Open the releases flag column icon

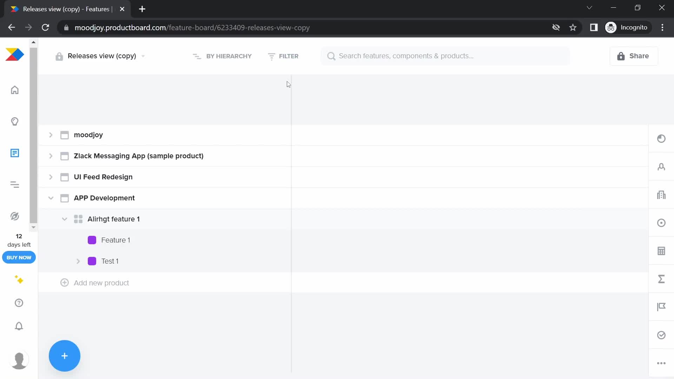tap(661, 307)
